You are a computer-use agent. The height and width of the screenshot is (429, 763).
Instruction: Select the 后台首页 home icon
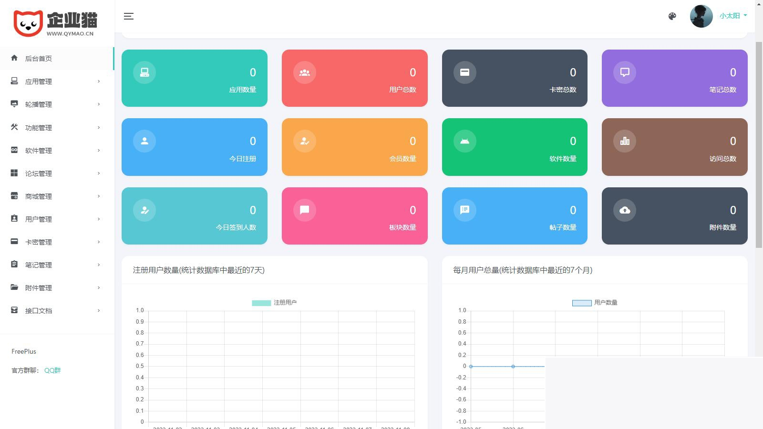point(14,58)
